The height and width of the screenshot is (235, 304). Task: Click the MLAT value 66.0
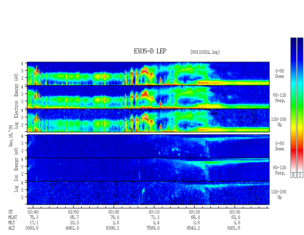[195, 217]
